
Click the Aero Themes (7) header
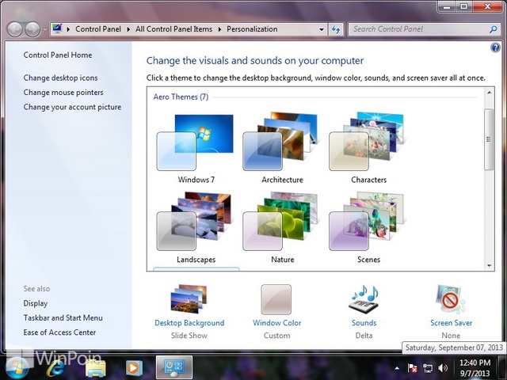[x=181, y=97]
